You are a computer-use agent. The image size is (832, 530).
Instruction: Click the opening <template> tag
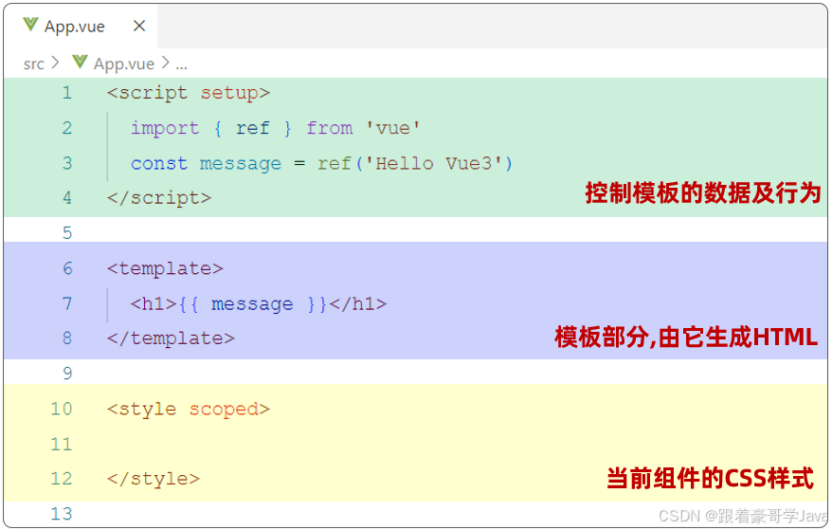(165, 268)
